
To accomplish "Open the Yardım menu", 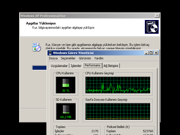I will 99,58.
